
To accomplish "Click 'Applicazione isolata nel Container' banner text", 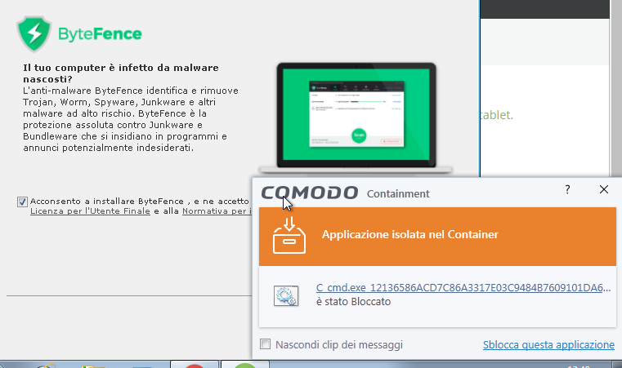I will 410,234.
